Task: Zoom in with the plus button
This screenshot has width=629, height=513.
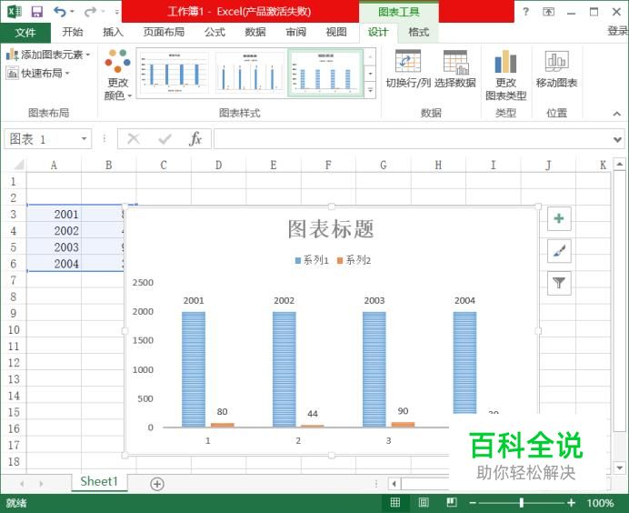Action: [571, 503]
